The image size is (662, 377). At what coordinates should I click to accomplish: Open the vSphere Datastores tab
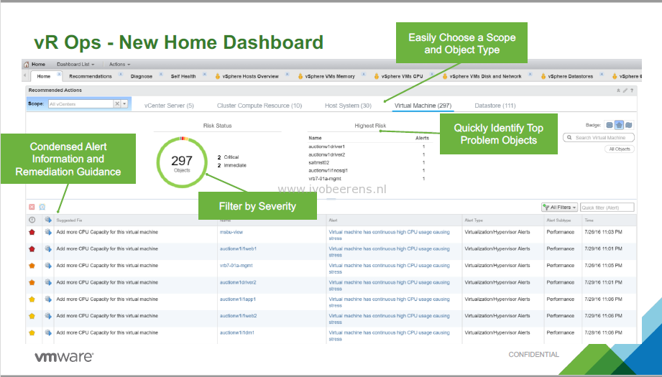click(x=571, y=76)
